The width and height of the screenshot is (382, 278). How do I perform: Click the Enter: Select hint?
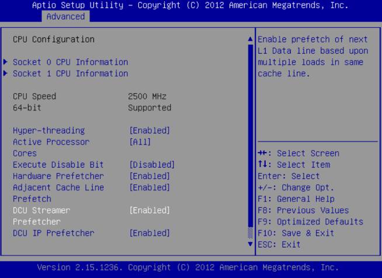point(289,176)
